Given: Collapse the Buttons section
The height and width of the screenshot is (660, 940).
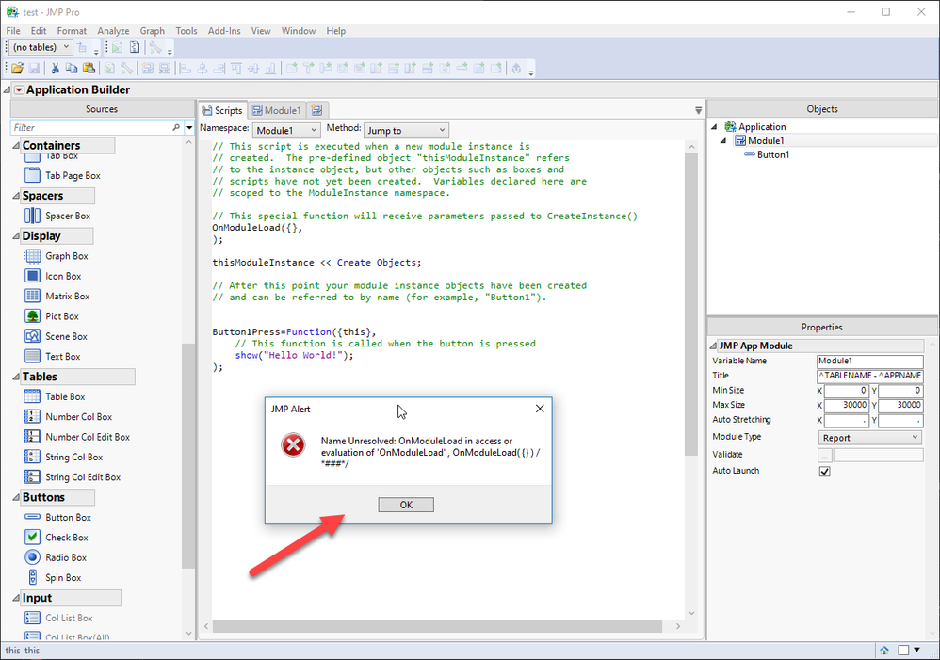Looking at the screenshot, I should (x=16, y=497).
